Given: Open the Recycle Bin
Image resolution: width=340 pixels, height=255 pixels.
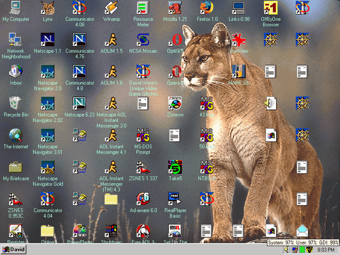Looking at the screenshot, I should (16, 104).
